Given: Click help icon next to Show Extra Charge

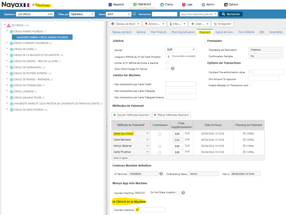Looking at the screenshot, I should [x=173, y=69].
